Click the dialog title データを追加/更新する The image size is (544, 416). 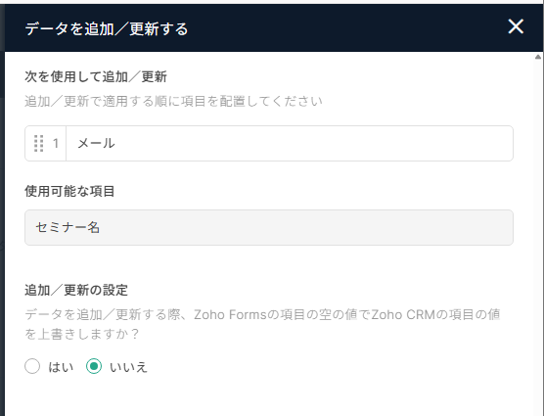[x=107, y=28]
